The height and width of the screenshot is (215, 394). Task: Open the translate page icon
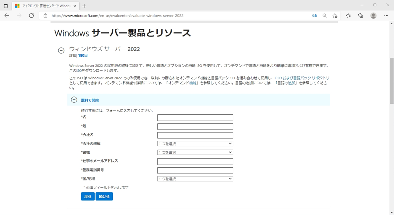click(315, 15)
